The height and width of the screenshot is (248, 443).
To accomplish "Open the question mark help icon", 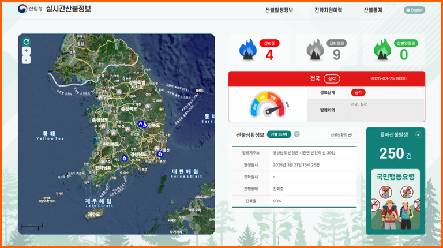I will coord(296,134).
